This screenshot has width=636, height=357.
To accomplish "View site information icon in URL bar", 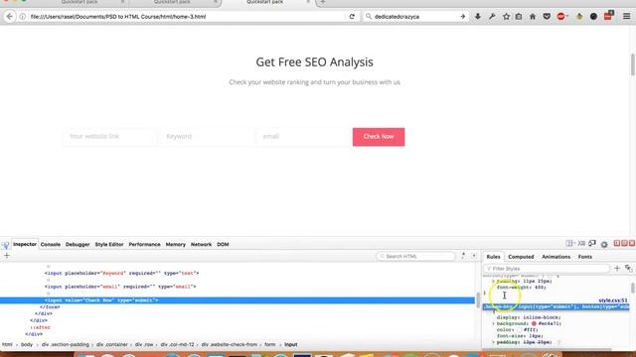I will tap(23, 17).
